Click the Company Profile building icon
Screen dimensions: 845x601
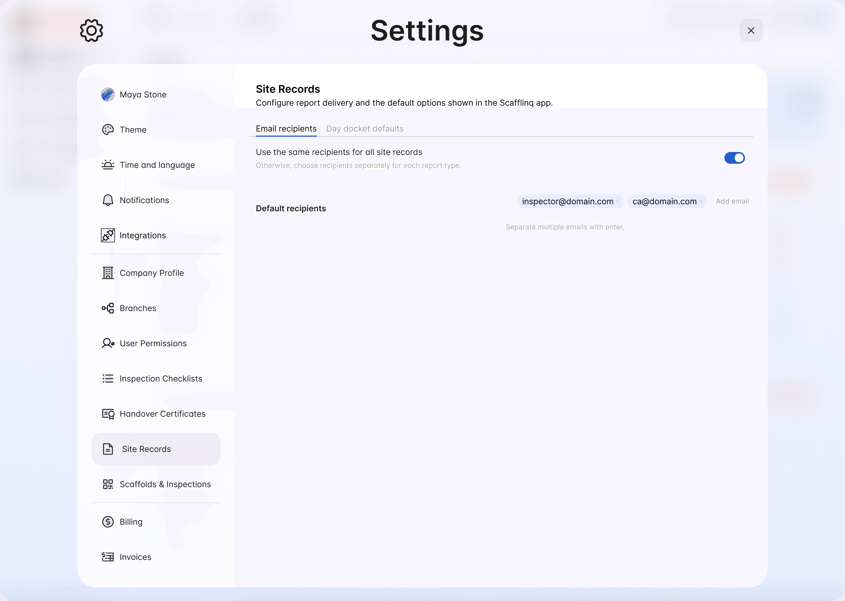coord(108,273)
